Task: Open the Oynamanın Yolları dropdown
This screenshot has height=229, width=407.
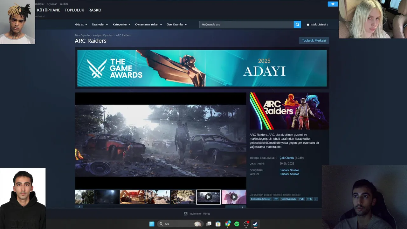Action: (148, 24)
